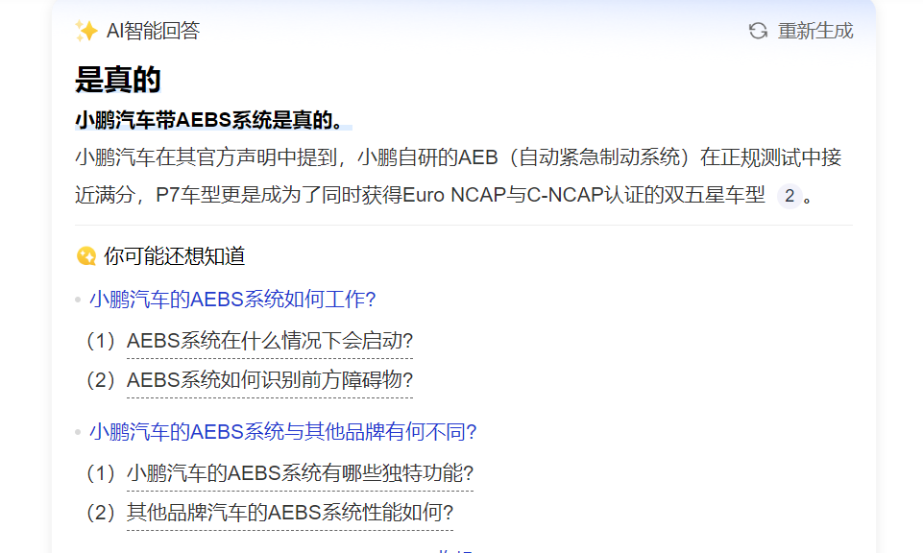Open citation reference number 2
The image size is (923, 553).
coord(789,195)
